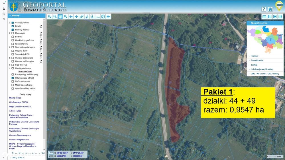The width and height of the screenshot is (285, 160).
Task: Open the Miasto Kielce map link
Action: click(x=15, y=98)
